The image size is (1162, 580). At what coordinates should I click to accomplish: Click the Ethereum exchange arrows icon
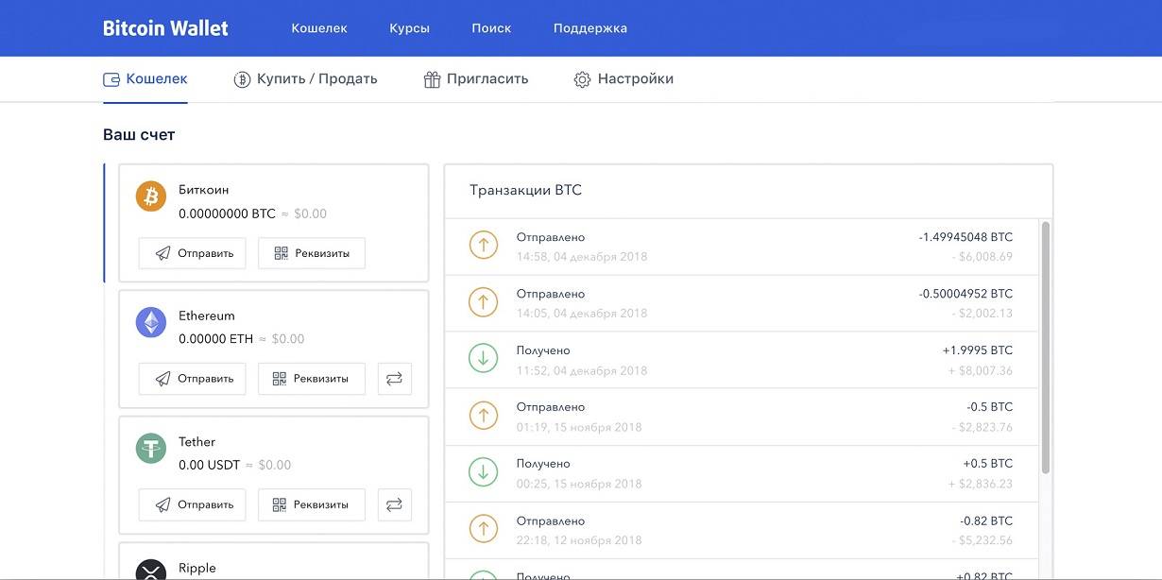395,379
